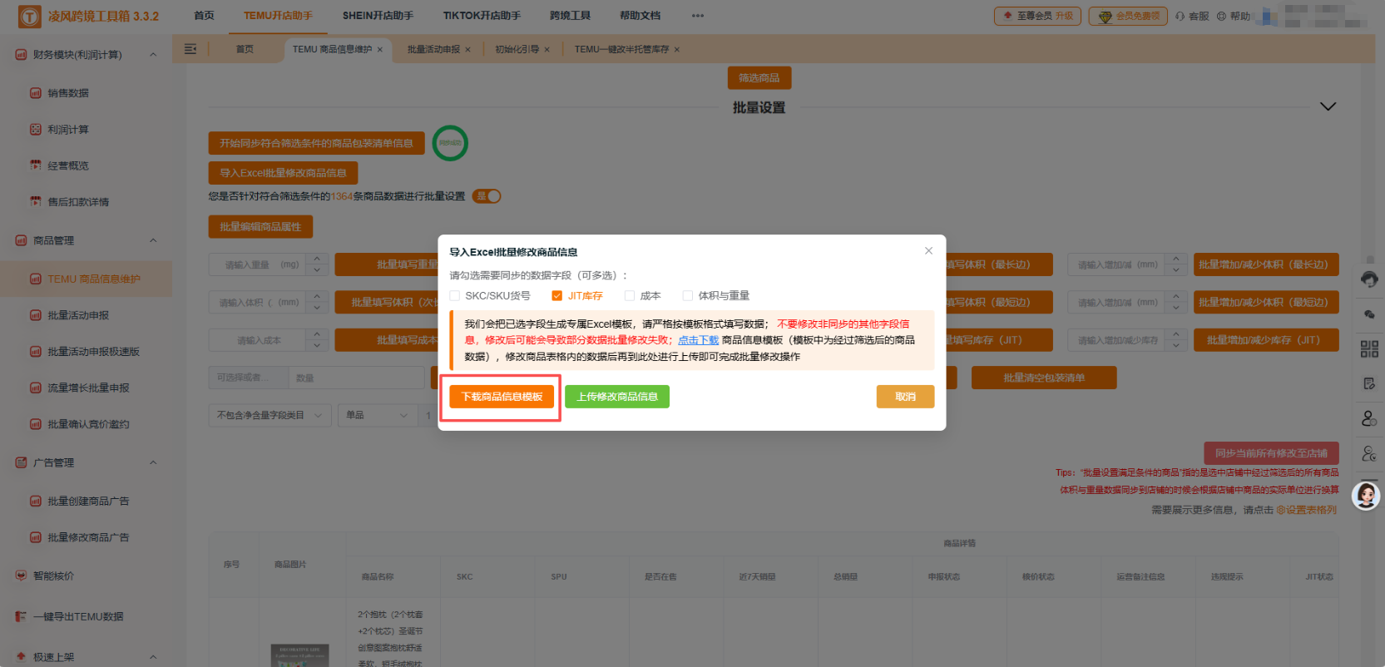Open floating QR code icon
Screen dimensions: 1385x667
tap(1369, 349)
